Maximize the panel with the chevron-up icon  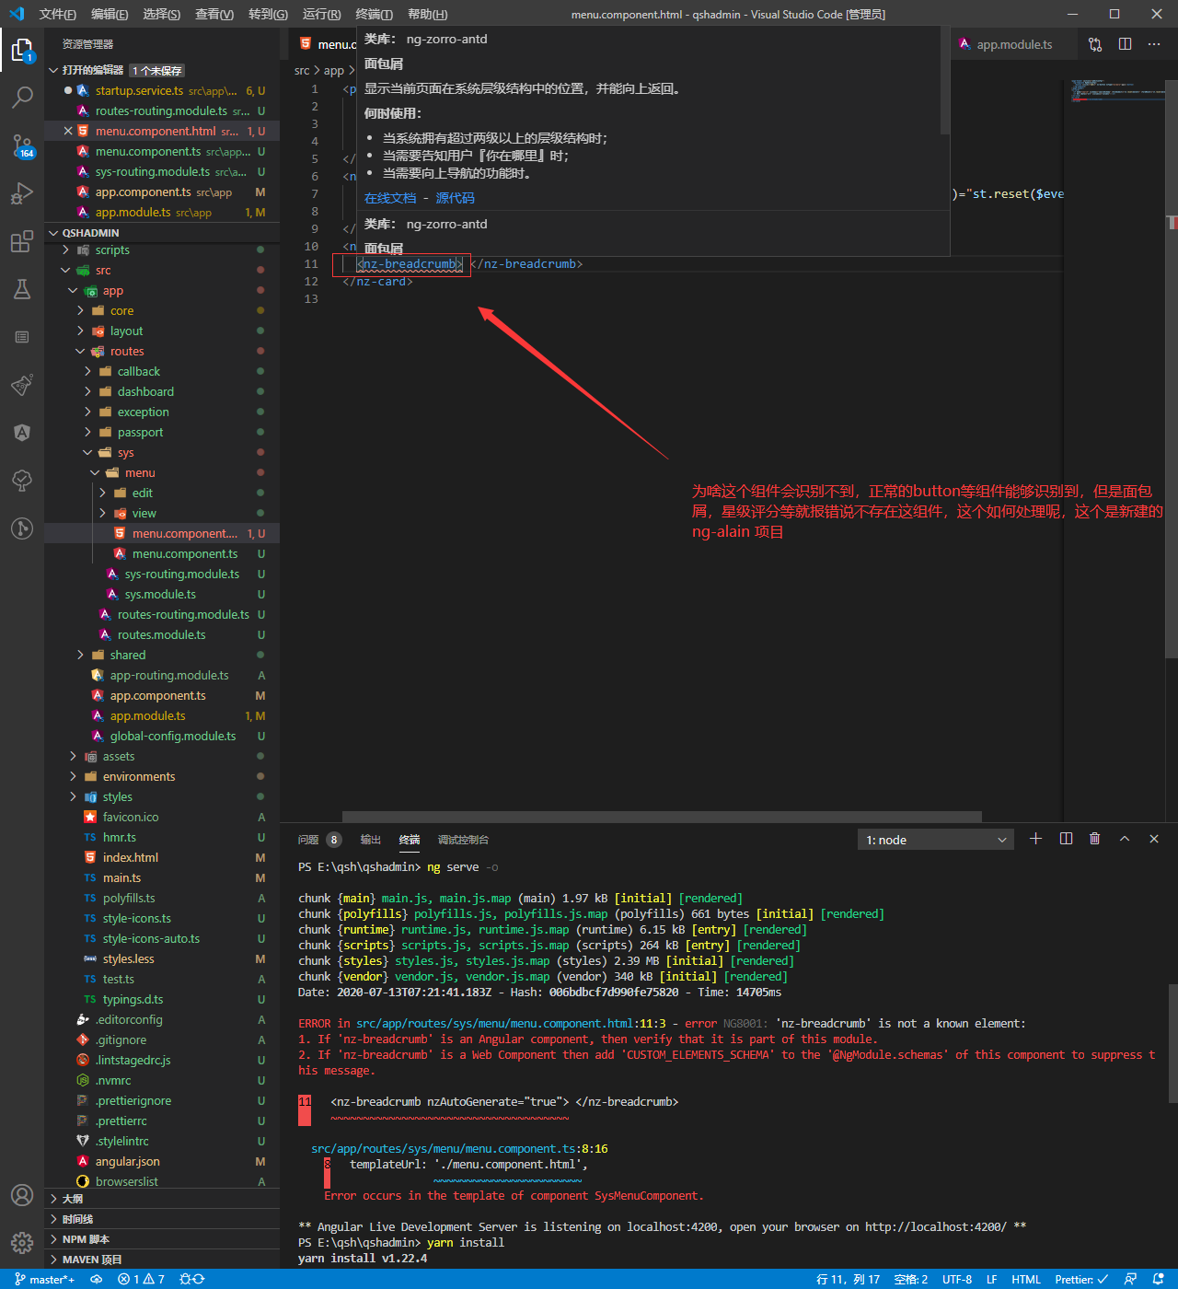point(1125,839)
